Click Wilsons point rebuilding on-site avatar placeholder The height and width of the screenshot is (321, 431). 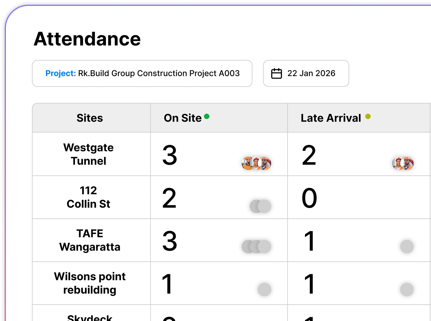coord(264,289)
